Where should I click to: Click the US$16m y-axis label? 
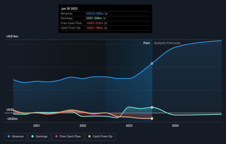12,36
